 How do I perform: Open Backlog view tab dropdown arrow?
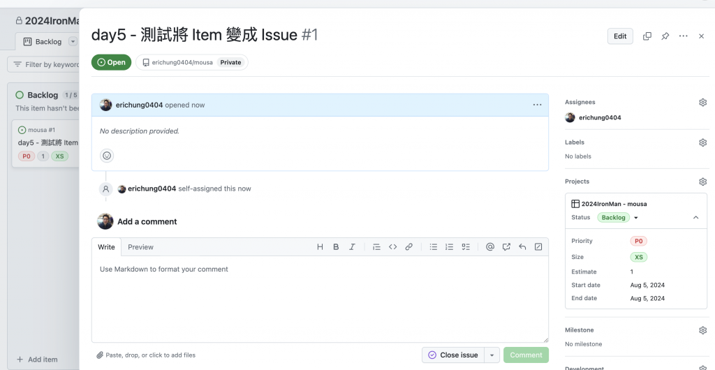point(73,41)
